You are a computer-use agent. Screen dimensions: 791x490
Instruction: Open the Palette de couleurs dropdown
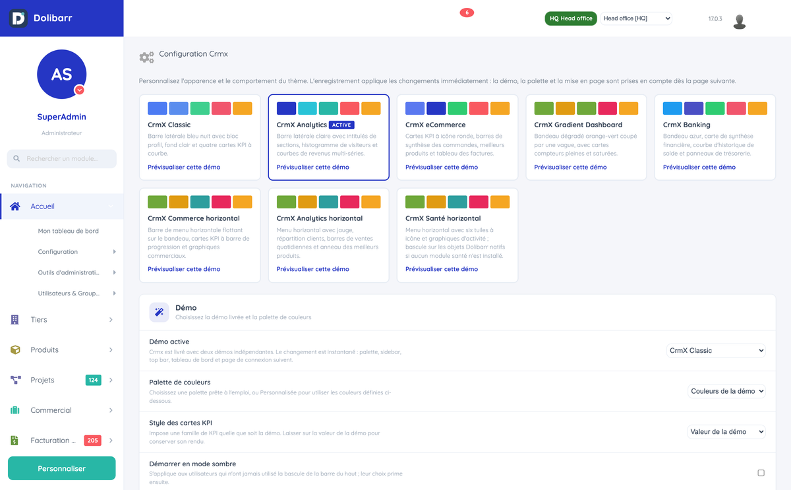726,391
